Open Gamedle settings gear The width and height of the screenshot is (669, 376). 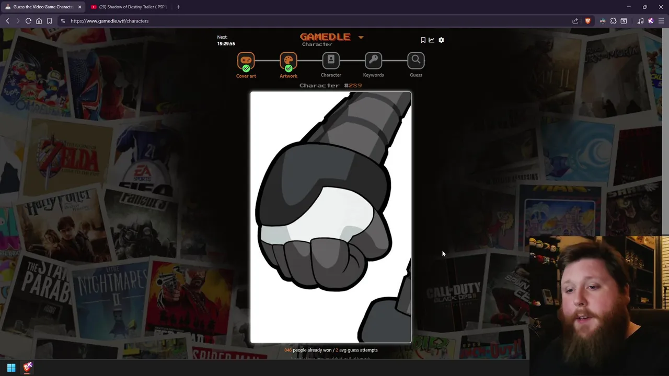pyautogui.click(x=441, y=40)
